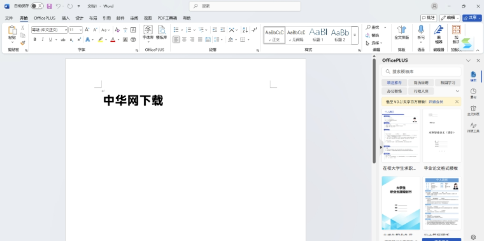Viewport: 484px width, 241px height.
Task: Switch to the OfficePLUS ribbon tab
Action: pyautogui.click(x=45, y=18)
